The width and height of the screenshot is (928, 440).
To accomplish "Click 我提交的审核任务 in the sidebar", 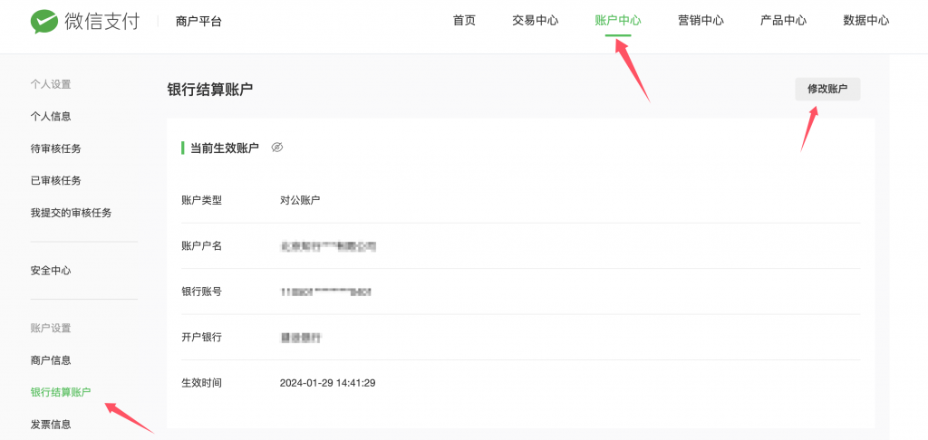I will (x=72, y=213).
